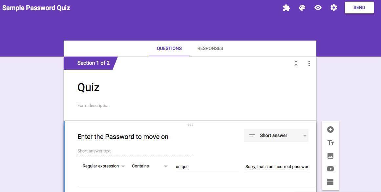Open the Short answer type dropdown

point(276,135)
